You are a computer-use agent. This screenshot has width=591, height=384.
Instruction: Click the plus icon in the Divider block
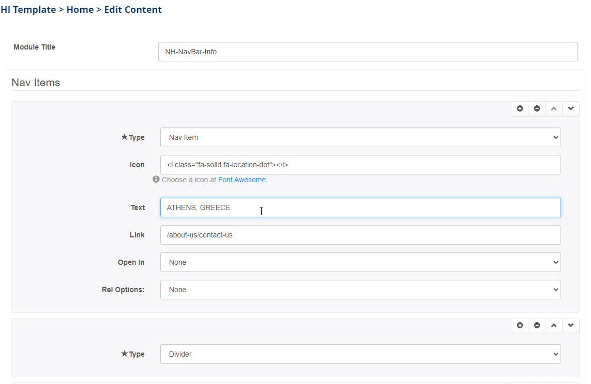tap(520, 326)
